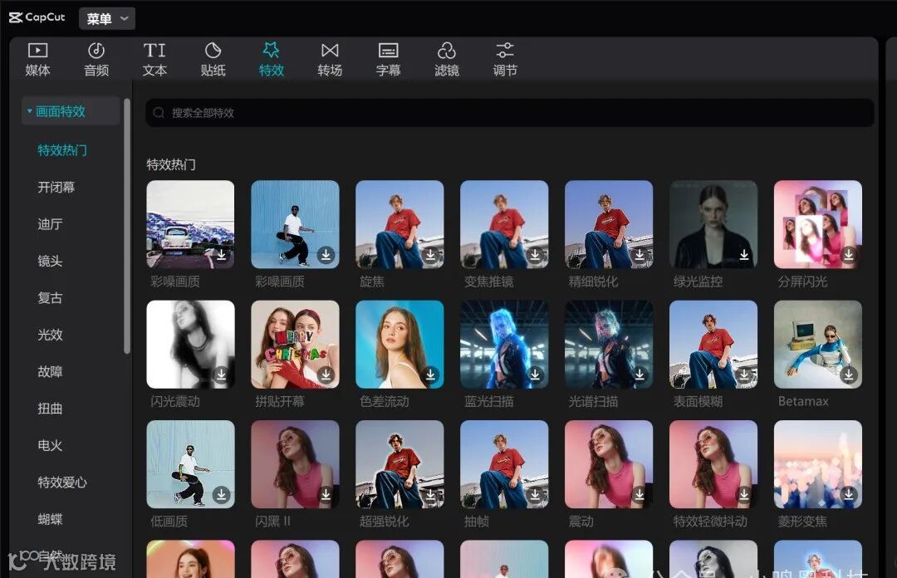
Task: Open the 镜头 category
Action: pos(50,261)
